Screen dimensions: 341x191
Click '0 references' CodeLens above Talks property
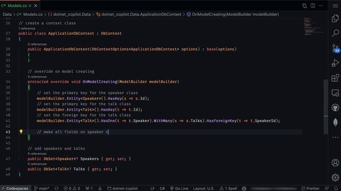click(37, 164)
